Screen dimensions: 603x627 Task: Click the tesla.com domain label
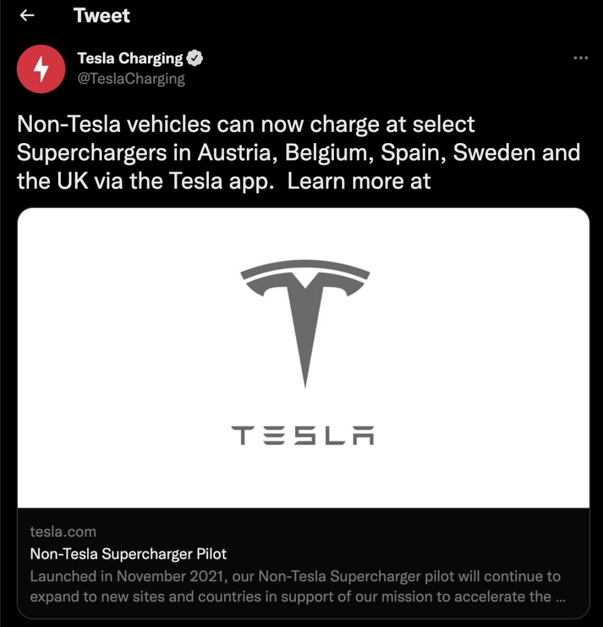[x=63, y=531]
